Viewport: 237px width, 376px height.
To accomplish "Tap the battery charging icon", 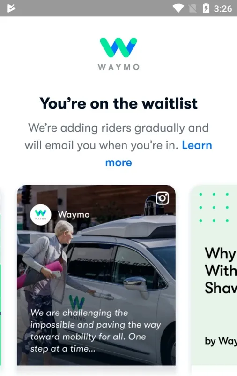I will coord(206,8).
